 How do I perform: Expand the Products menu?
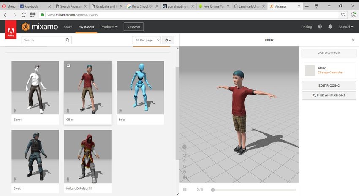coord(109,27)
